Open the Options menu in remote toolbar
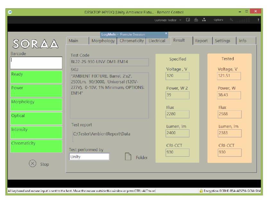276x204 pixels. coord(219,20)
